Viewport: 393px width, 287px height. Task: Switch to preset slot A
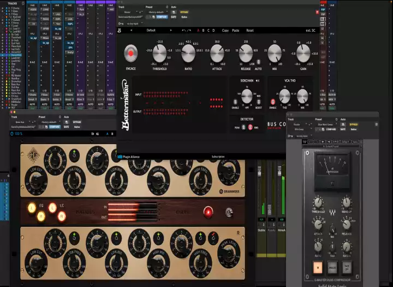198,31
